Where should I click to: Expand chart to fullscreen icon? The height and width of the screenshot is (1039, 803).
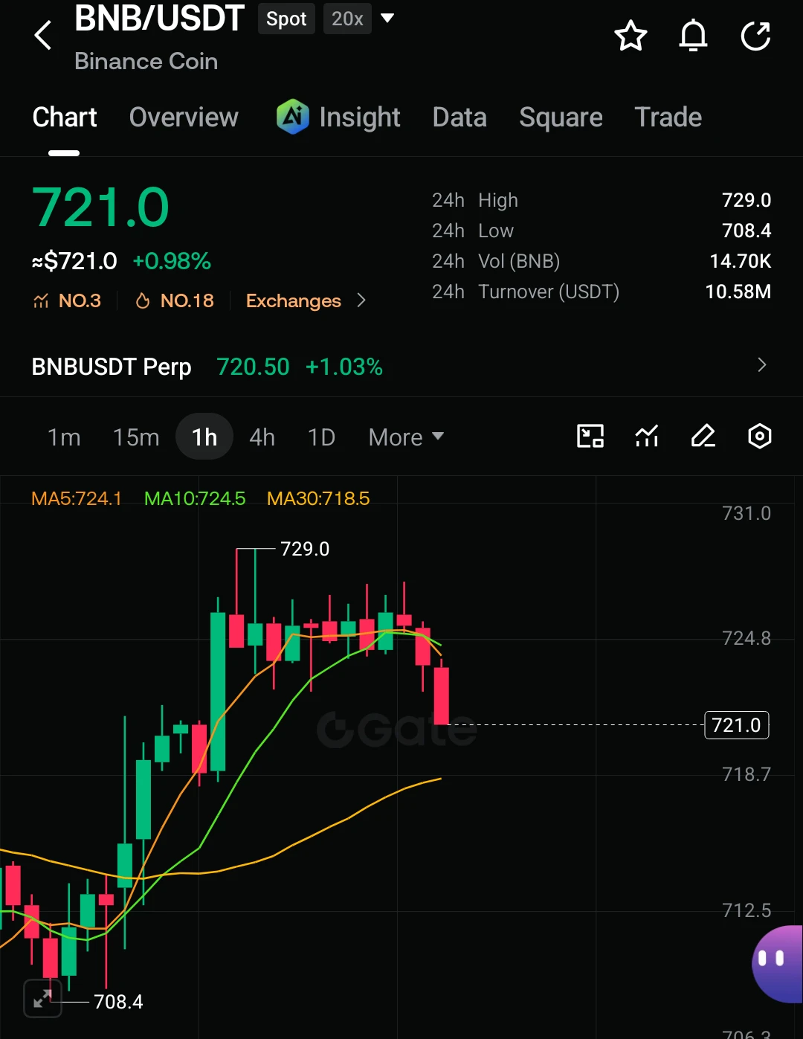pyautogui.click(x=42, y=998)
